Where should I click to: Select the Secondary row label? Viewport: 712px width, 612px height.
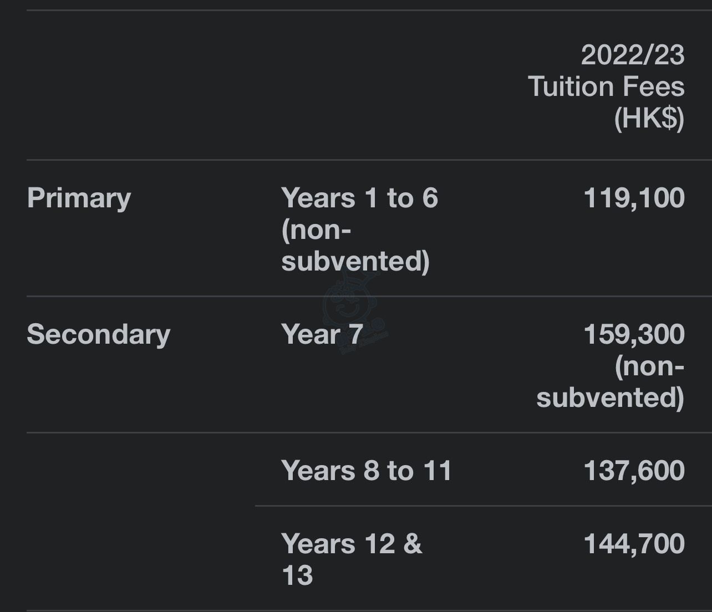point(98,334)
